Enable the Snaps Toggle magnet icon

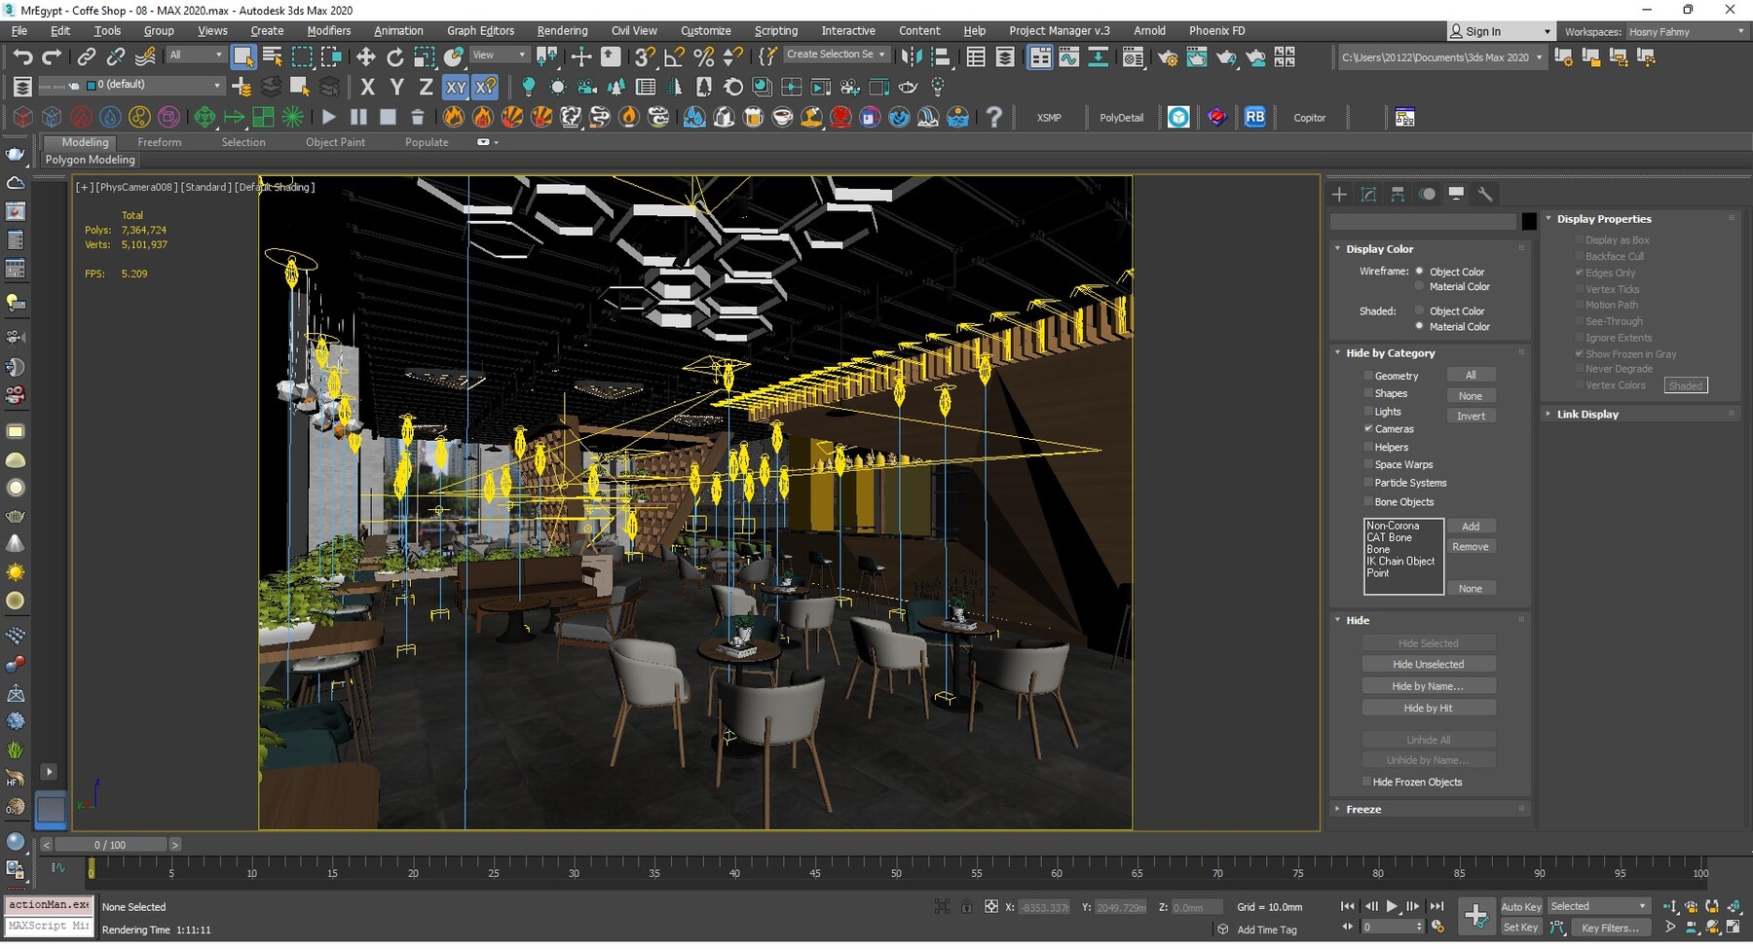pos(643,56)
